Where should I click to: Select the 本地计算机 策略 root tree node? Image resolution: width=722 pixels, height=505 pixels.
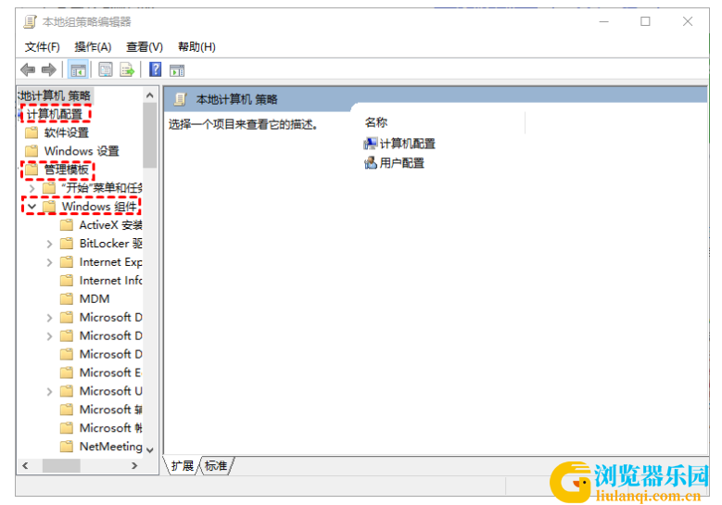pyautogui.click(x=55, y=95)
